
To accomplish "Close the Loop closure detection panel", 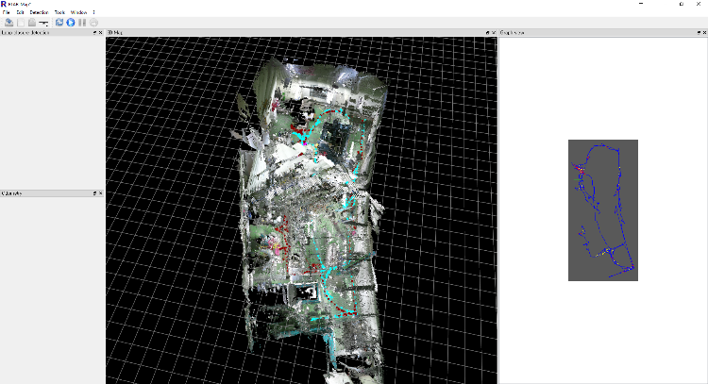I will click(100, 32).
